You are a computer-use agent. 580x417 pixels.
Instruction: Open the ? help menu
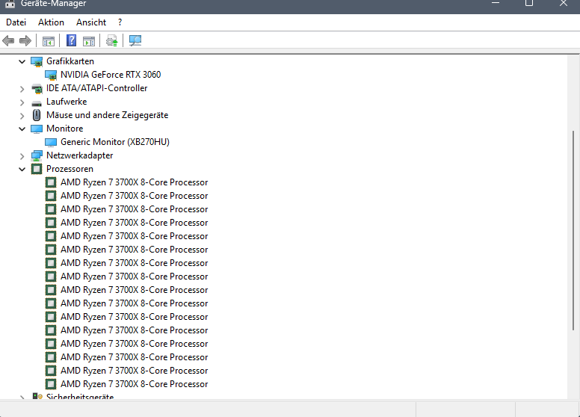click(x=120, y=22)
